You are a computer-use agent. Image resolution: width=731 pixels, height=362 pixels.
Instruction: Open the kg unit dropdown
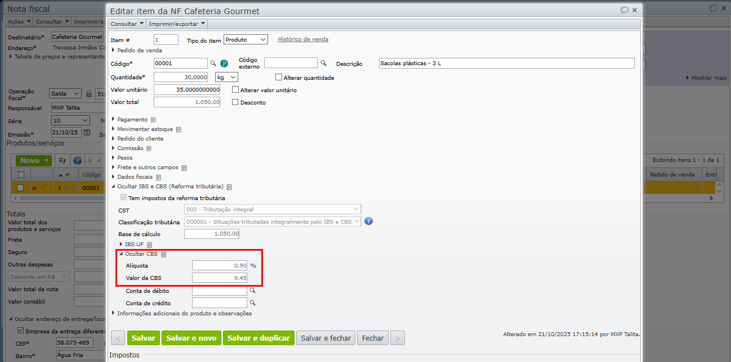click(226, 77)
